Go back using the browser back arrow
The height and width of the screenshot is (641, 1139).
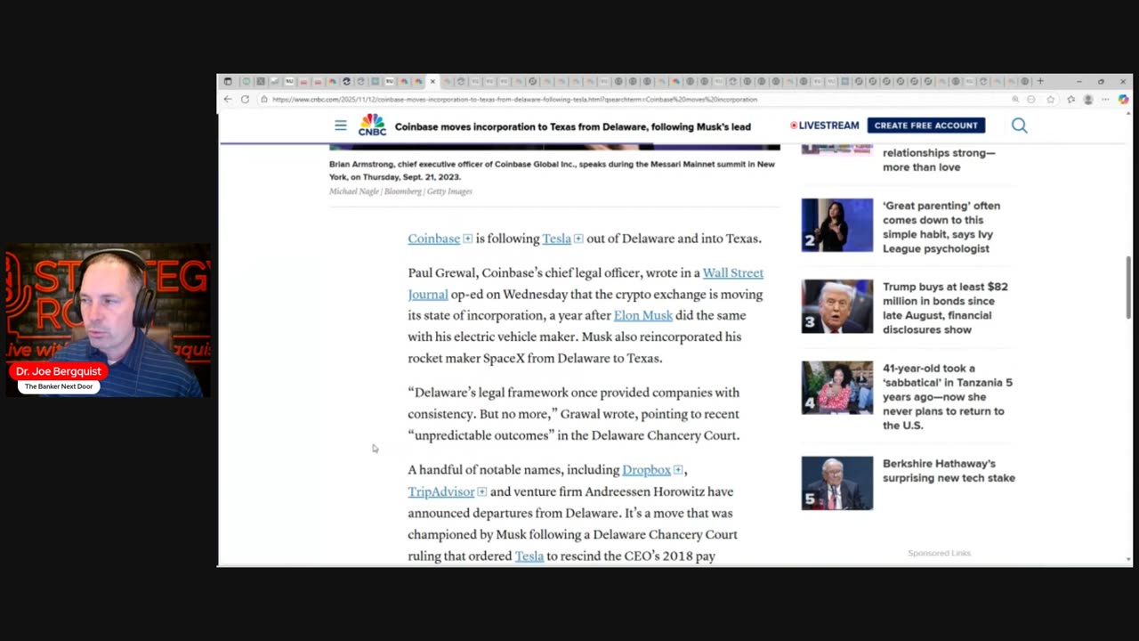click(x=228, y=100)
